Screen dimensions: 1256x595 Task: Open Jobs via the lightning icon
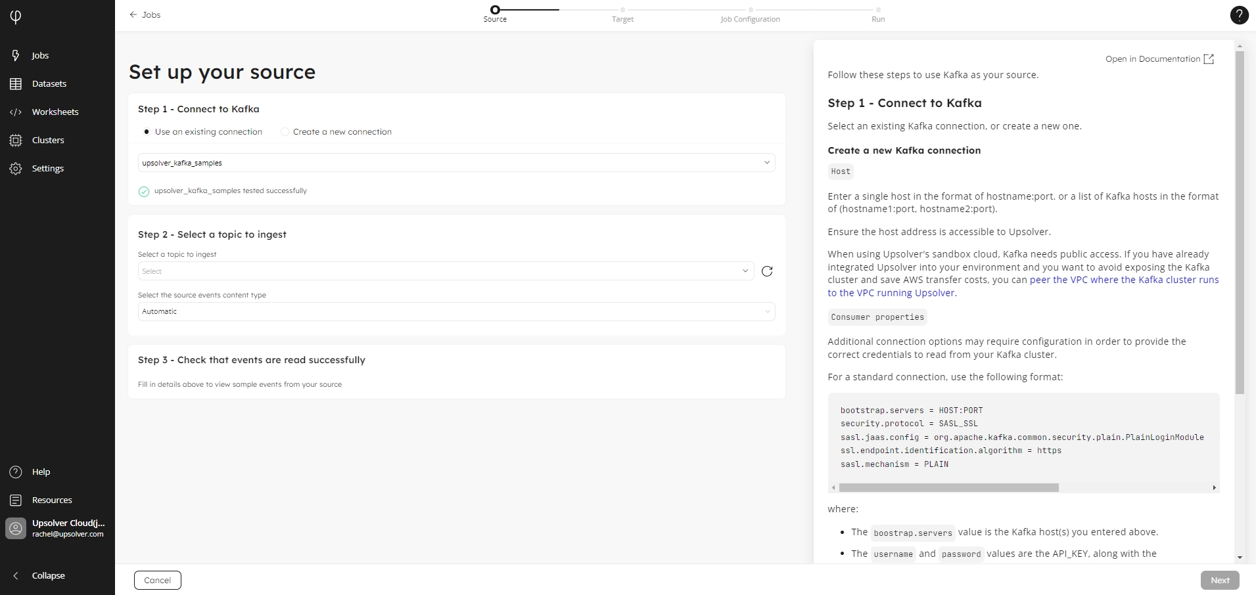[x=16, y=56]
